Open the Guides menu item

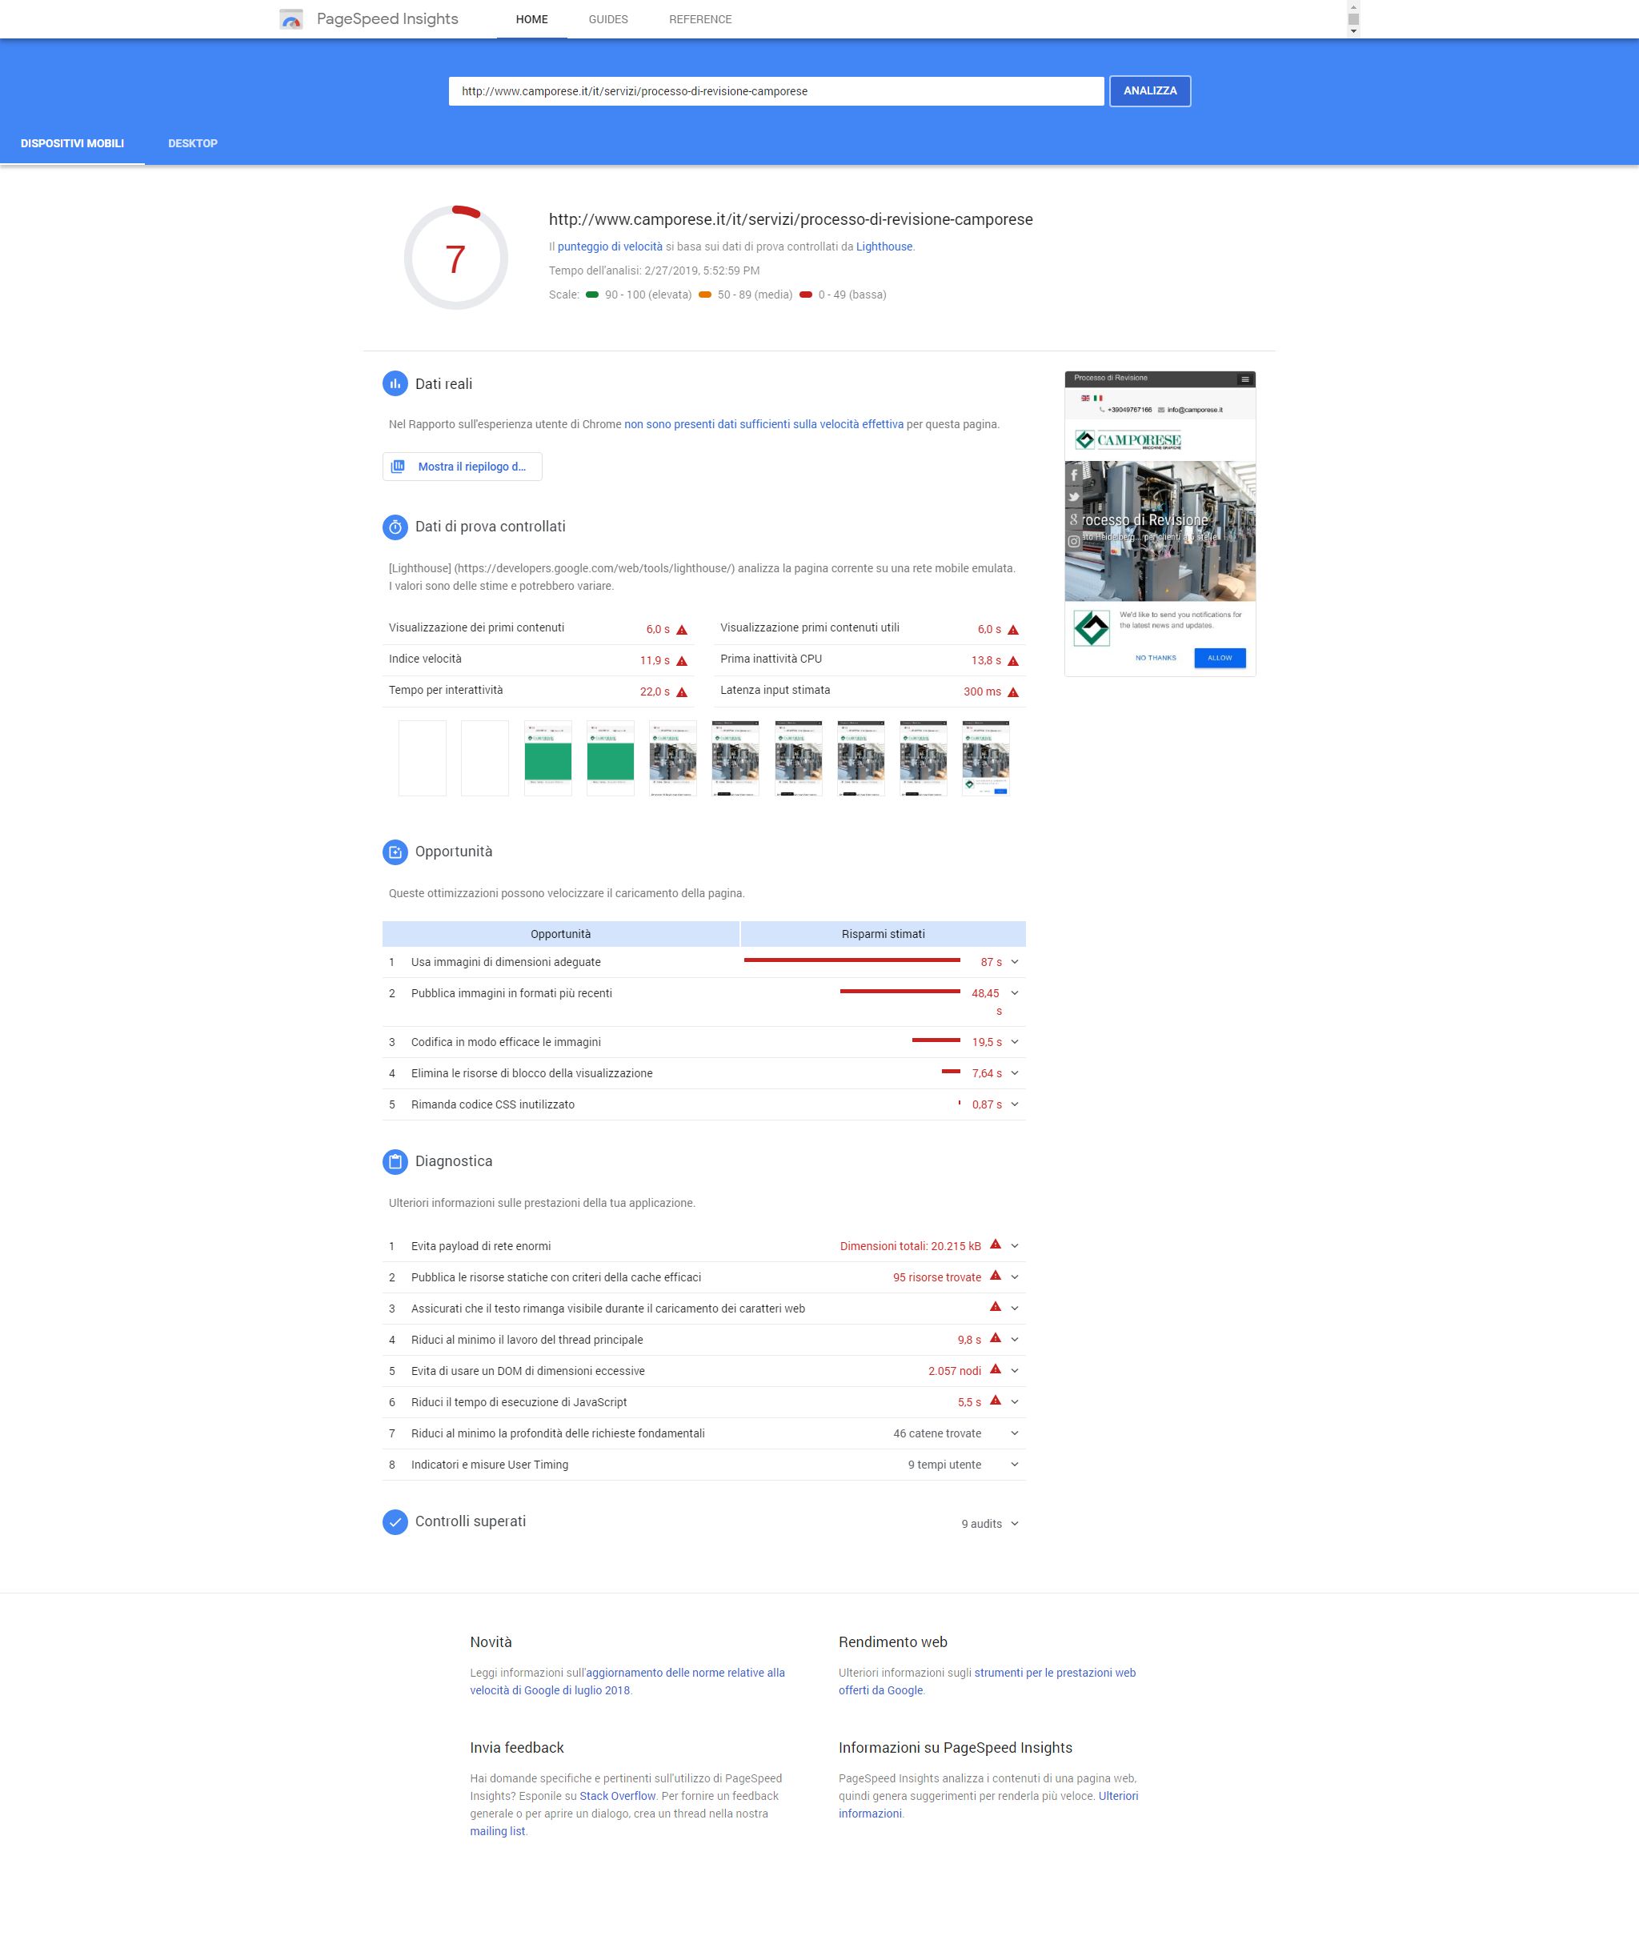coord(607,19)
